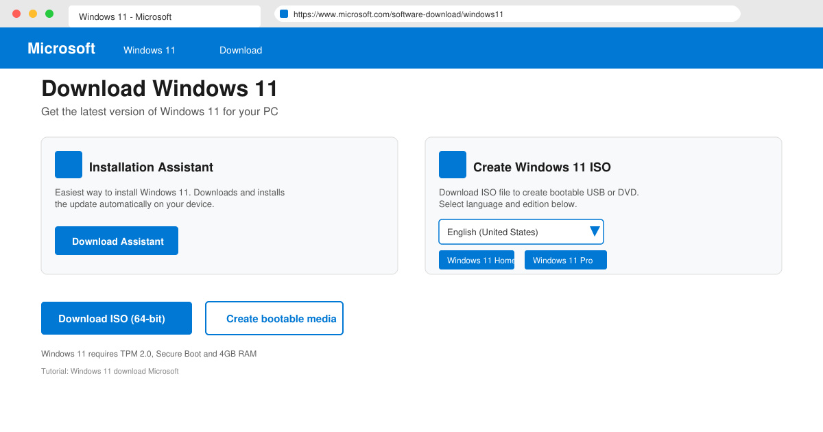
Task: Click the TPM 2.0 requirements note
Action: tap(149, 354)
